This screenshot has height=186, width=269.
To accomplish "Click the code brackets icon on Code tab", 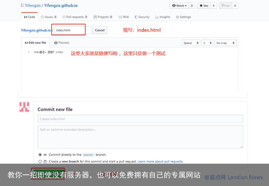I will point(26,17).
